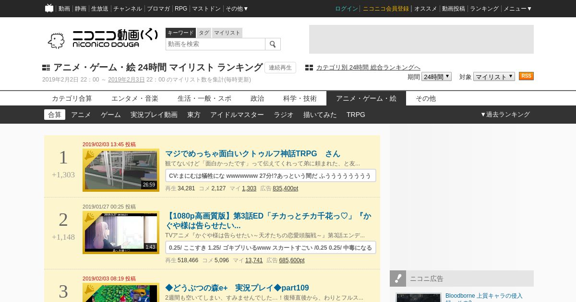Select the タグ search mode tab
Screen dimensions: 576x302
[204, 33]
